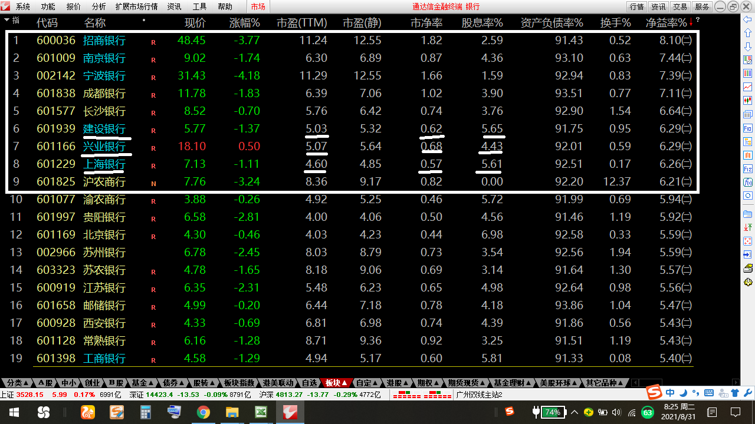Click the red dashed frame icon in sidebar
The image size is (755, 424).
click(x=748, y=241)
